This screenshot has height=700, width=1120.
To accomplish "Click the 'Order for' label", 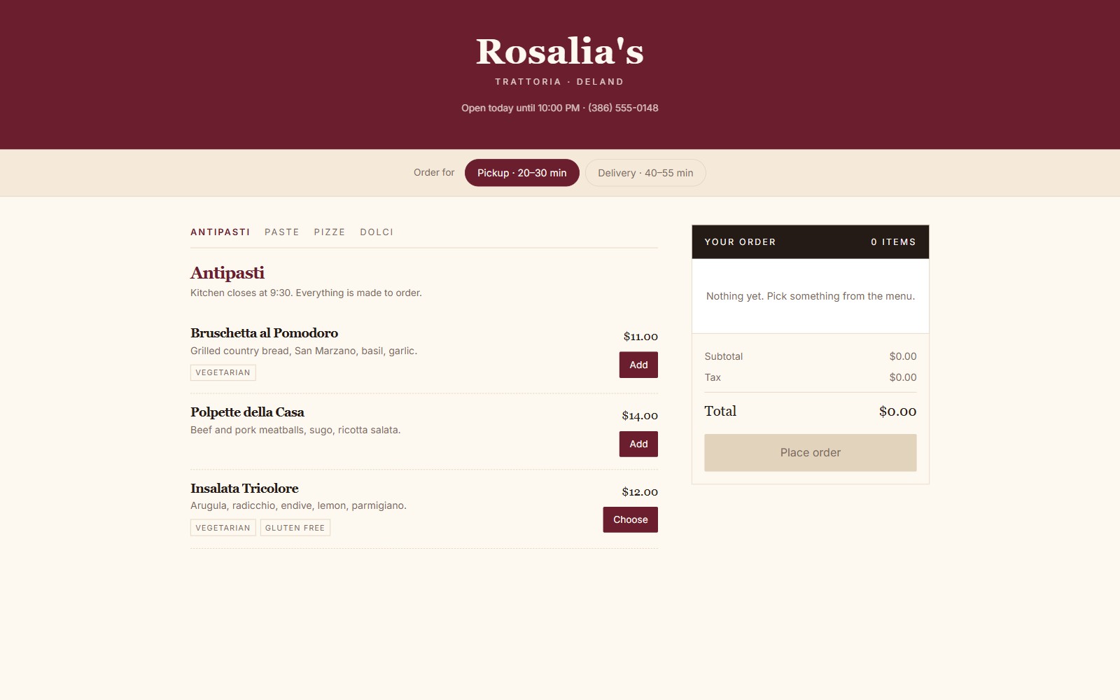I will coord(434,172).
